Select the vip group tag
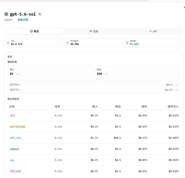This screenshot has width=185, height=178. (x=12, y=160)
